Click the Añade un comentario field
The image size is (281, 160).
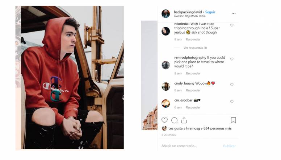click(190, 146)
